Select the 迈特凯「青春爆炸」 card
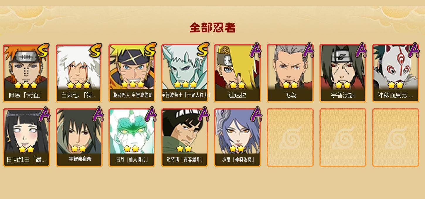Viewport: 425px width, 199px height. click(185, 138)
